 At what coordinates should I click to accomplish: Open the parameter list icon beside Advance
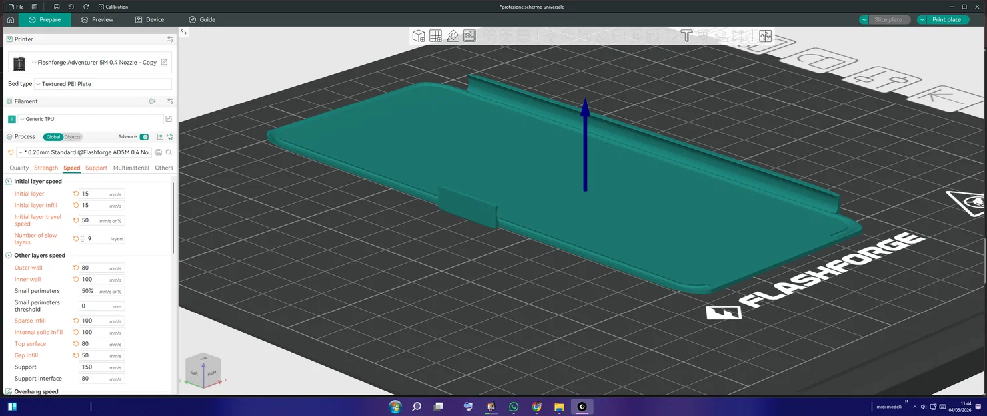point(160,137)
